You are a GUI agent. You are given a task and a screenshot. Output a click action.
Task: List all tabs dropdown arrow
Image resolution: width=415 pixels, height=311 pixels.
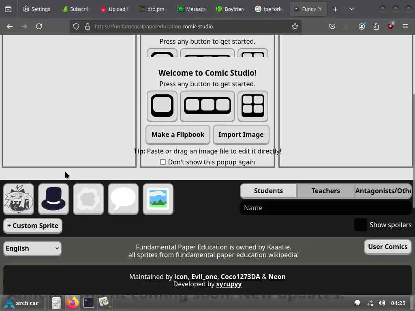351,9
